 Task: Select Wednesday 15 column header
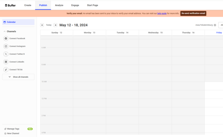point(155,33)
